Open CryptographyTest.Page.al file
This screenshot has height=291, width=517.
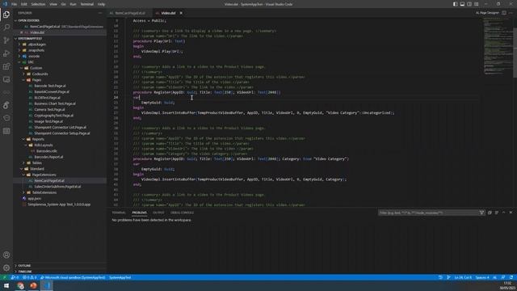[54, 116]
